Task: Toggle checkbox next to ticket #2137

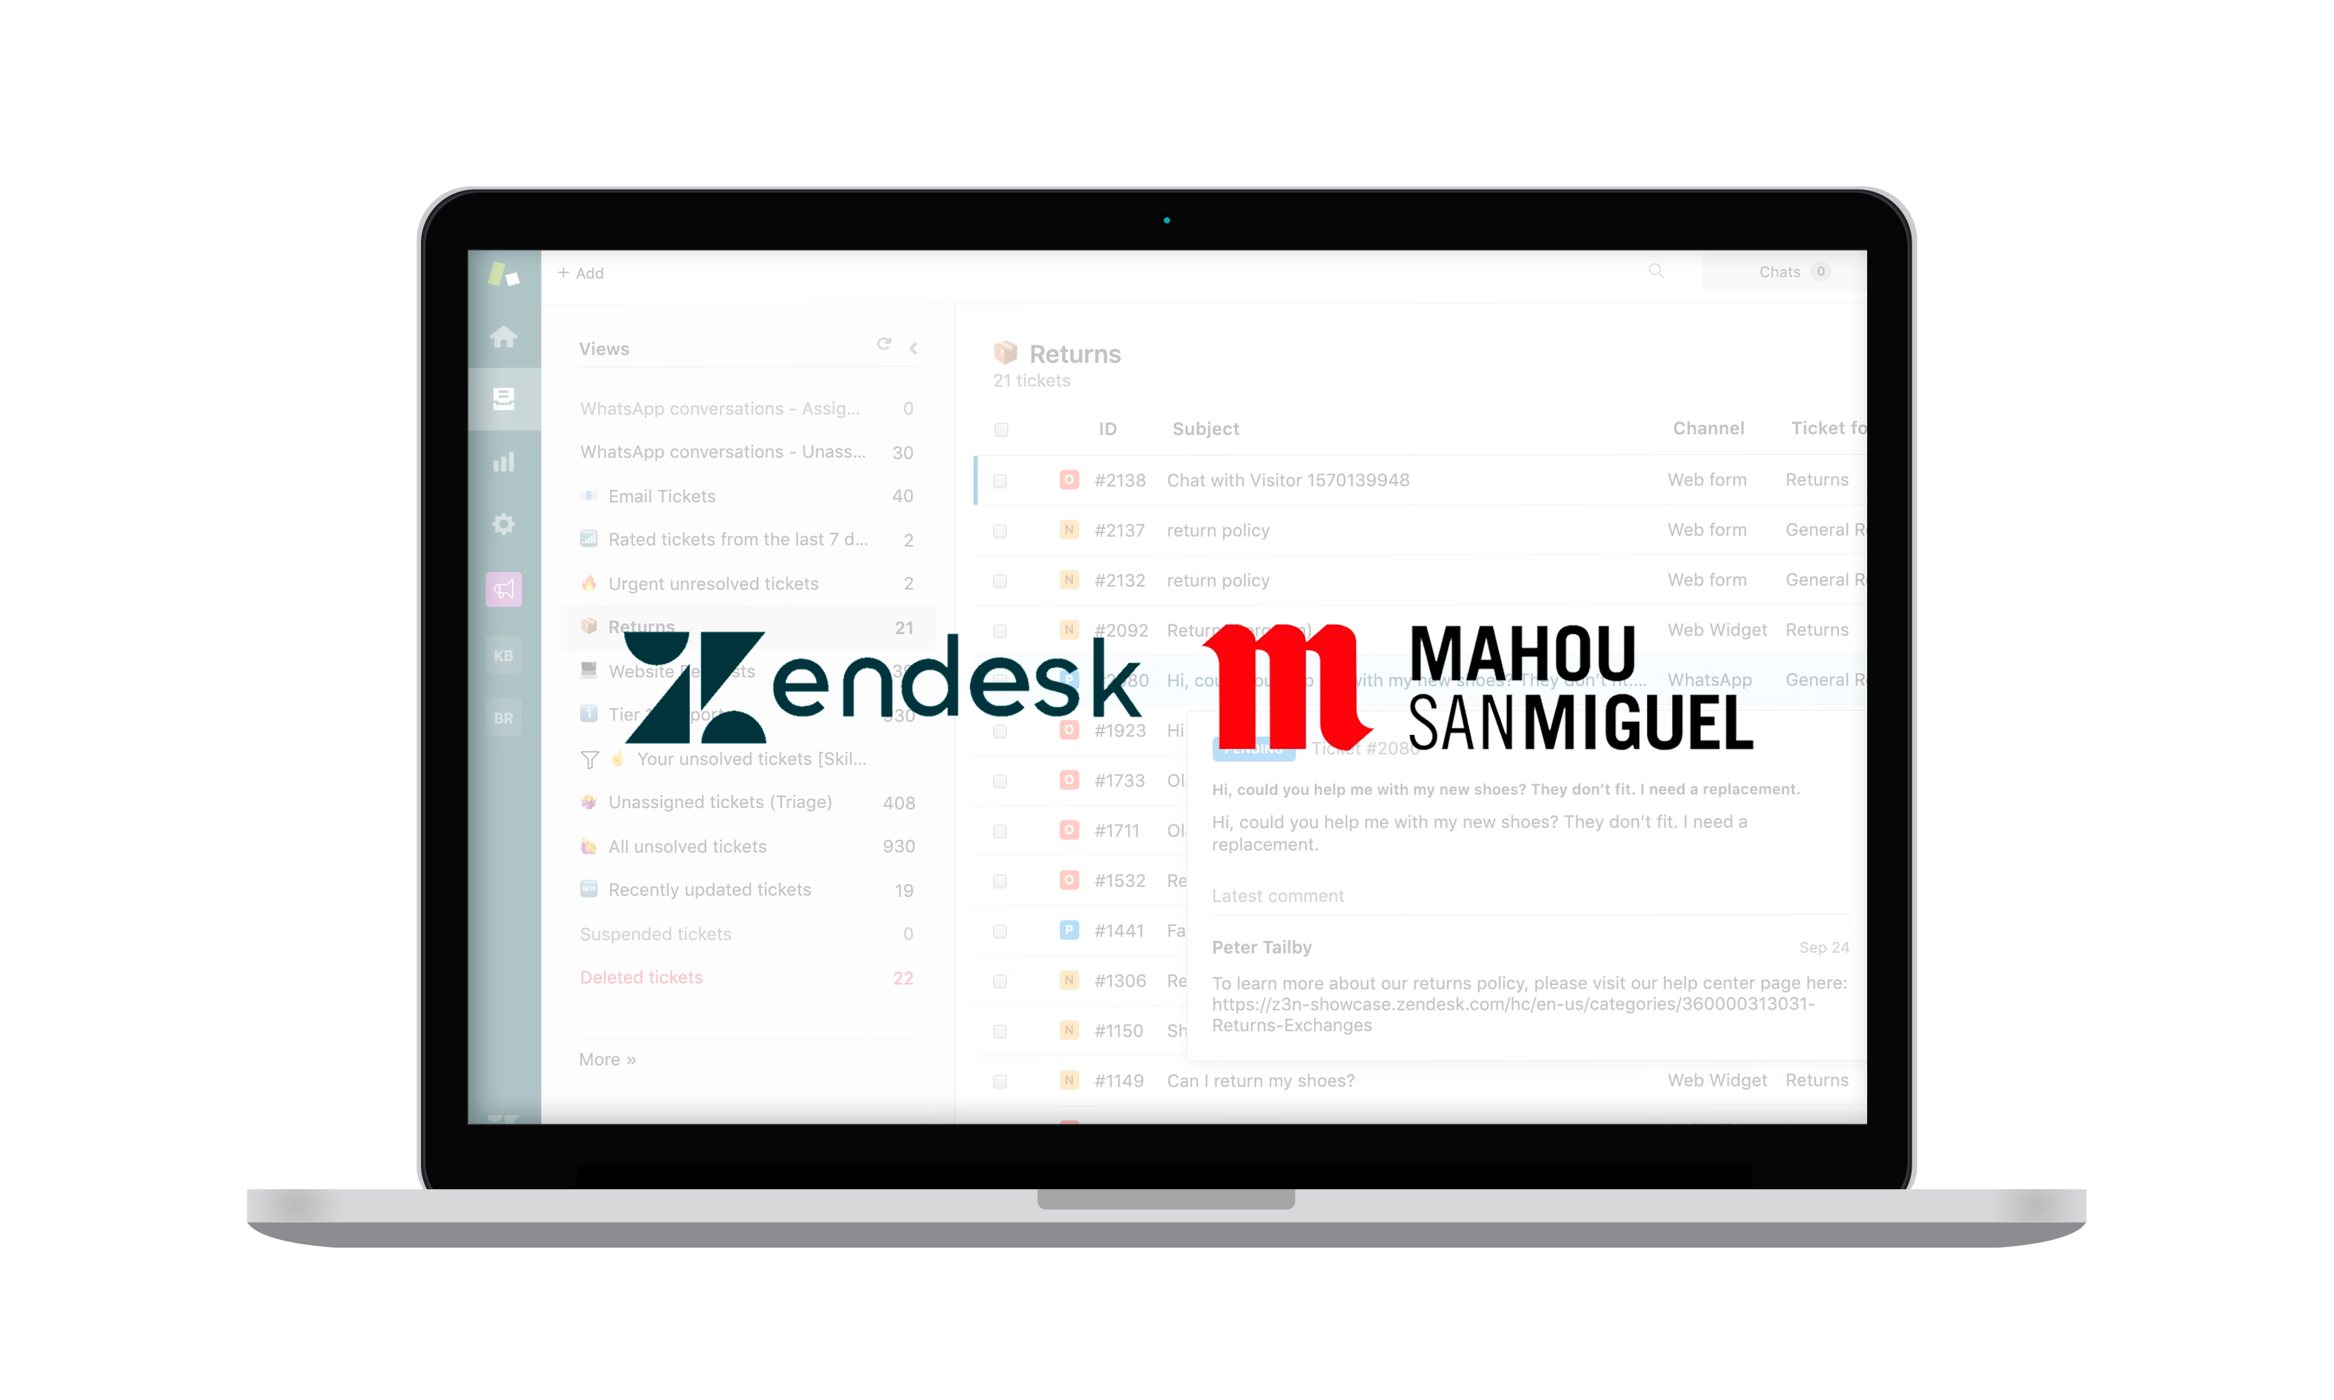Action: tap(1001, 530)
